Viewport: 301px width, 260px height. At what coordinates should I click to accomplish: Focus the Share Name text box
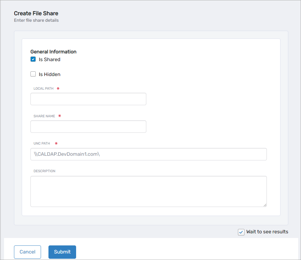(x=88, y=127)
